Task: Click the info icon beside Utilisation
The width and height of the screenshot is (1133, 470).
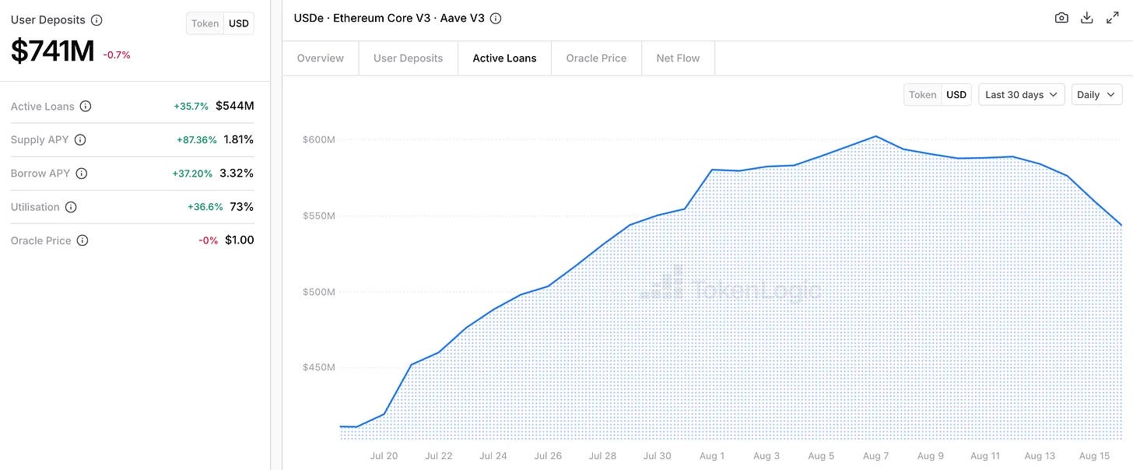Action: [71, 207]
